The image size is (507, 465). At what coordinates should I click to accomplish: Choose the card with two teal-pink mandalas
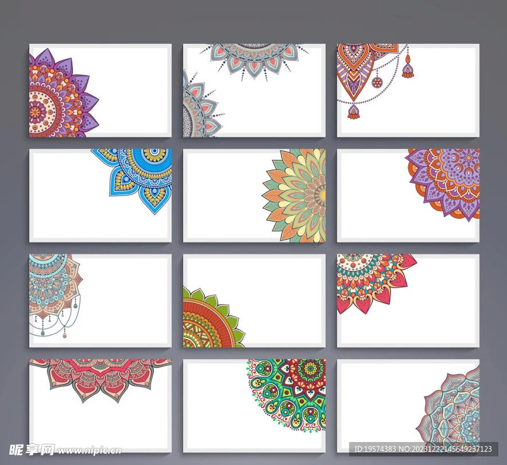254,91
